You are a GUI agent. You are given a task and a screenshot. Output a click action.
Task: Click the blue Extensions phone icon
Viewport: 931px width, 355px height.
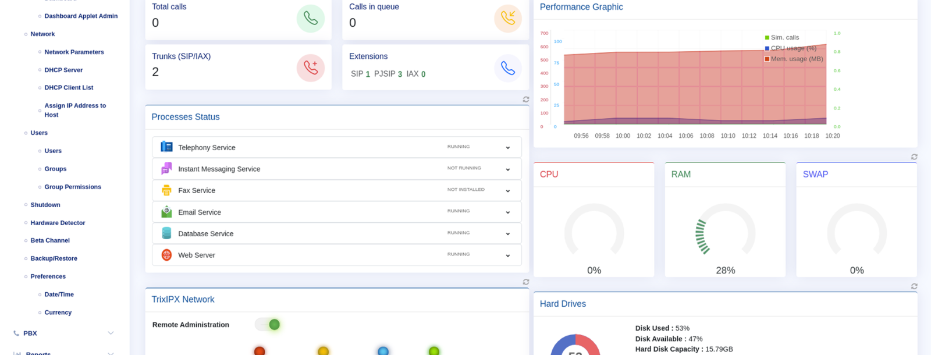click(x=507, y=68)
